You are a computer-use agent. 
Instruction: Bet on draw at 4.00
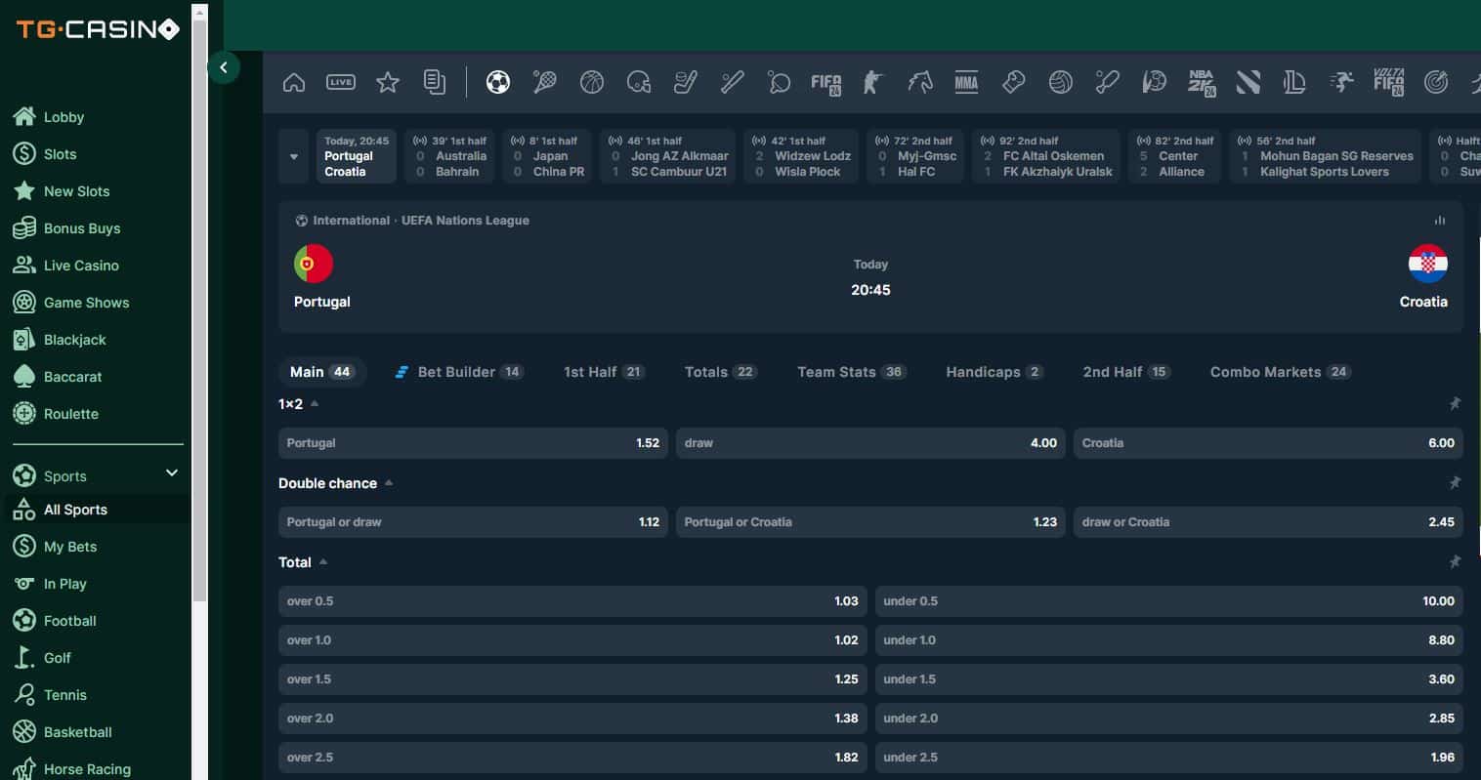click(870, 443)
